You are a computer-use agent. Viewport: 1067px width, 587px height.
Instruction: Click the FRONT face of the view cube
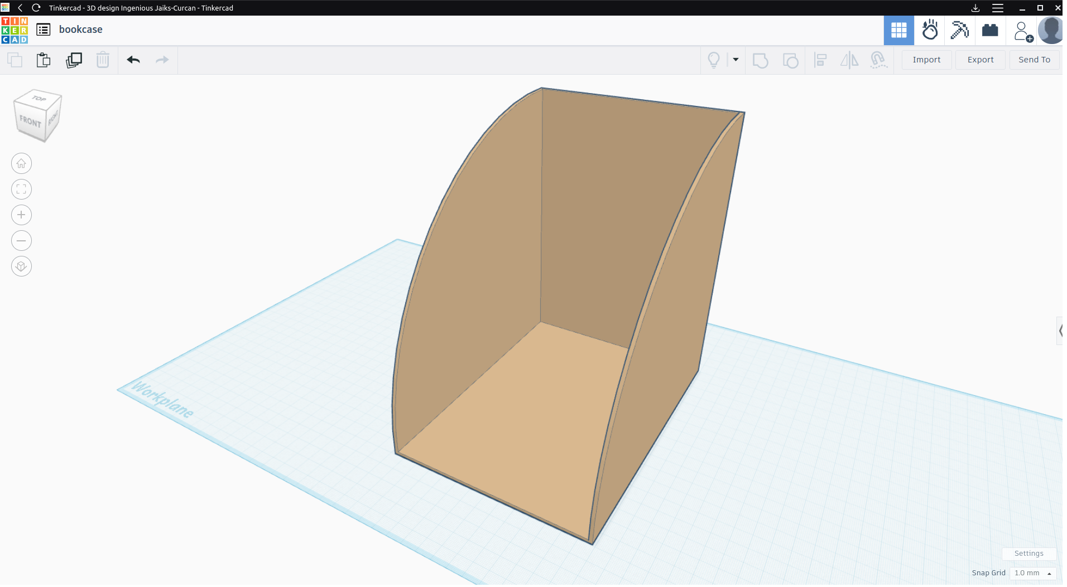pyautogui.click(x=30, y=121)
